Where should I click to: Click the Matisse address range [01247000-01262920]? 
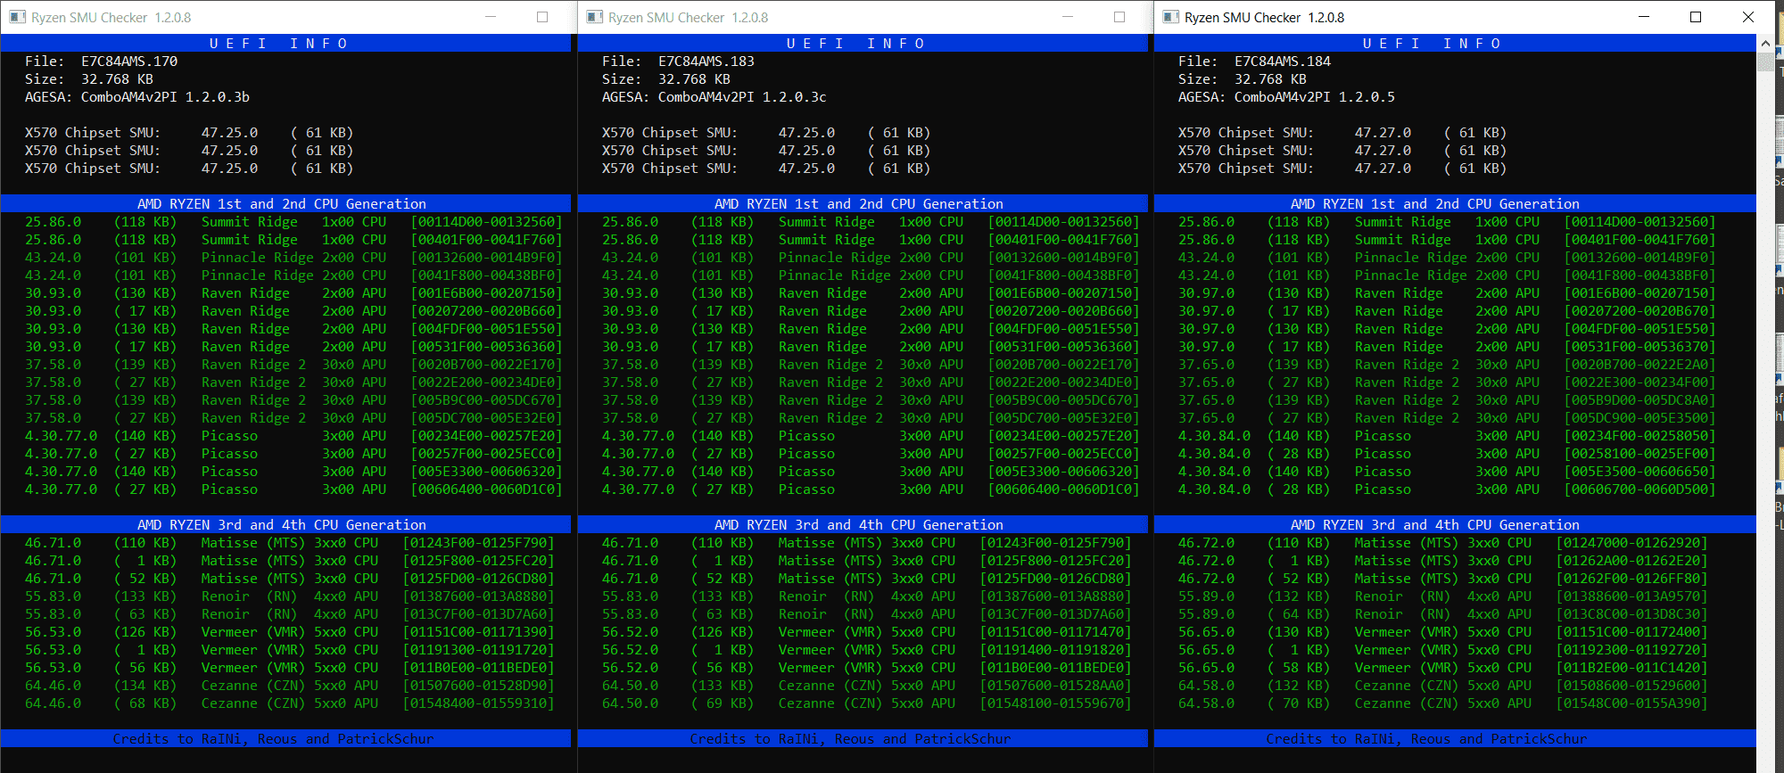pyautogui.click(x=1631, y=543)
